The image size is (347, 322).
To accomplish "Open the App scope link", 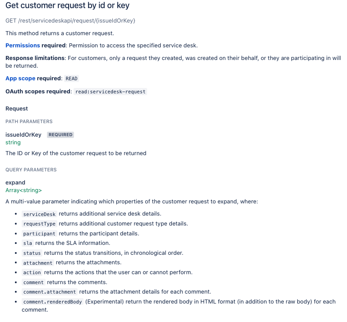I will (x=20, y=78).
